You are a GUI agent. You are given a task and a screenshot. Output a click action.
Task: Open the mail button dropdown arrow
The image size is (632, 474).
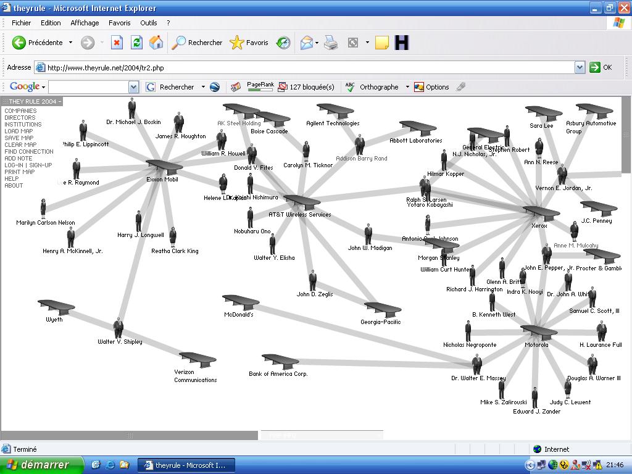[317, 43]
